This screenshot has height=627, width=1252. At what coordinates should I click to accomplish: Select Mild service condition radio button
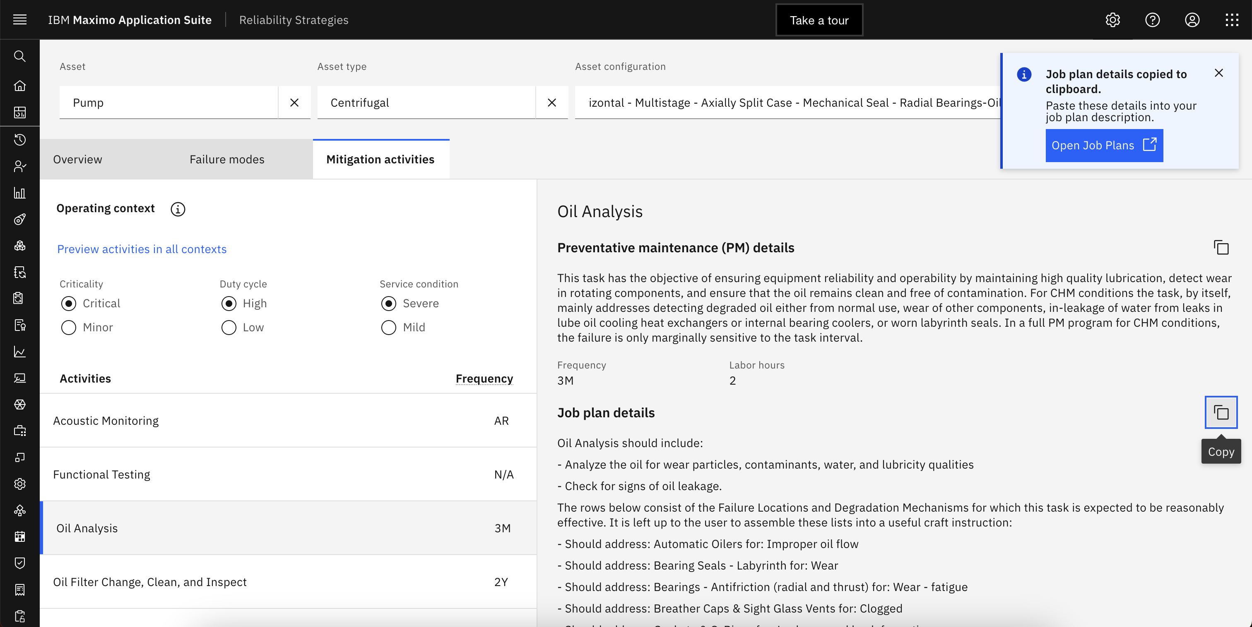pos(389,327)
